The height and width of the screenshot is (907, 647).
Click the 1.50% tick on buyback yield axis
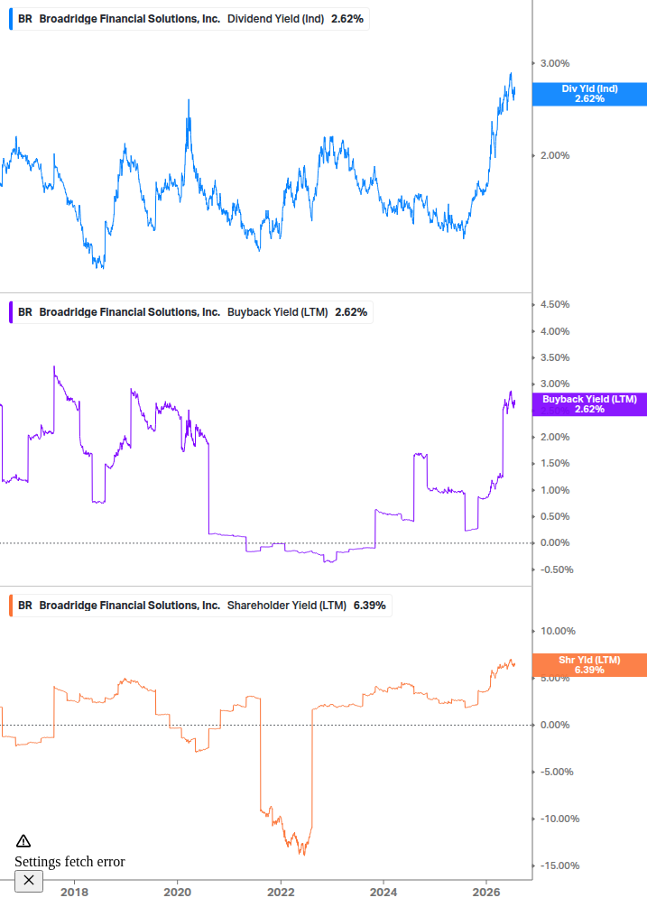tap(555, 463)
